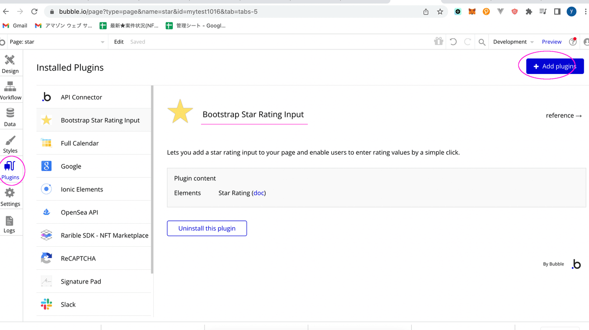Open the Plugins tab in sidebar

coord(10,170)
